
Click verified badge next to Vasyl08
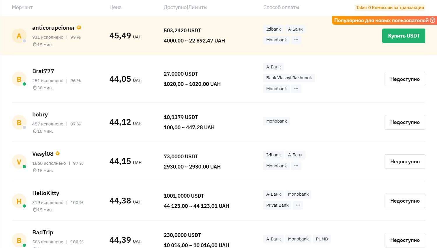tap(57, 153)
